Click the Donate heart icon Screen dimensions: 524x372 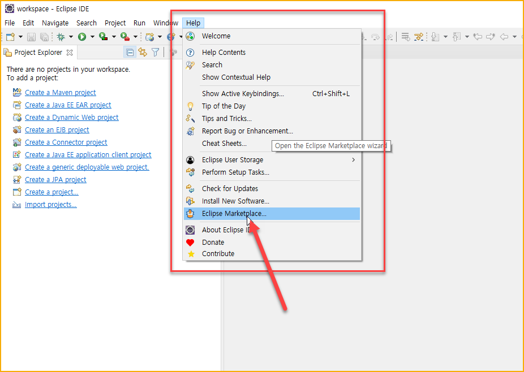tap(190, 243)
